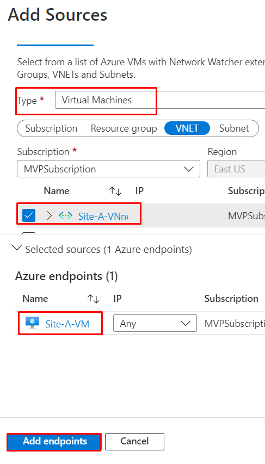This screenshot has height=464, width=265.
Task: Select the VNET filter tab
Action: point(187,128)
